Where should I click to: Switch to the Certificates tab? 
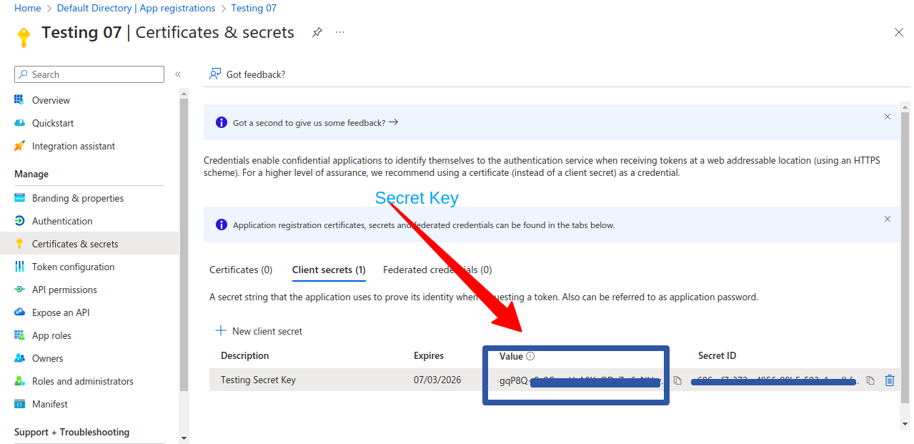(241, 270)
